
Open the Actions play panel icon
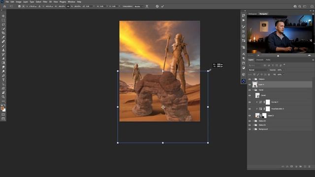coord(244,20)
